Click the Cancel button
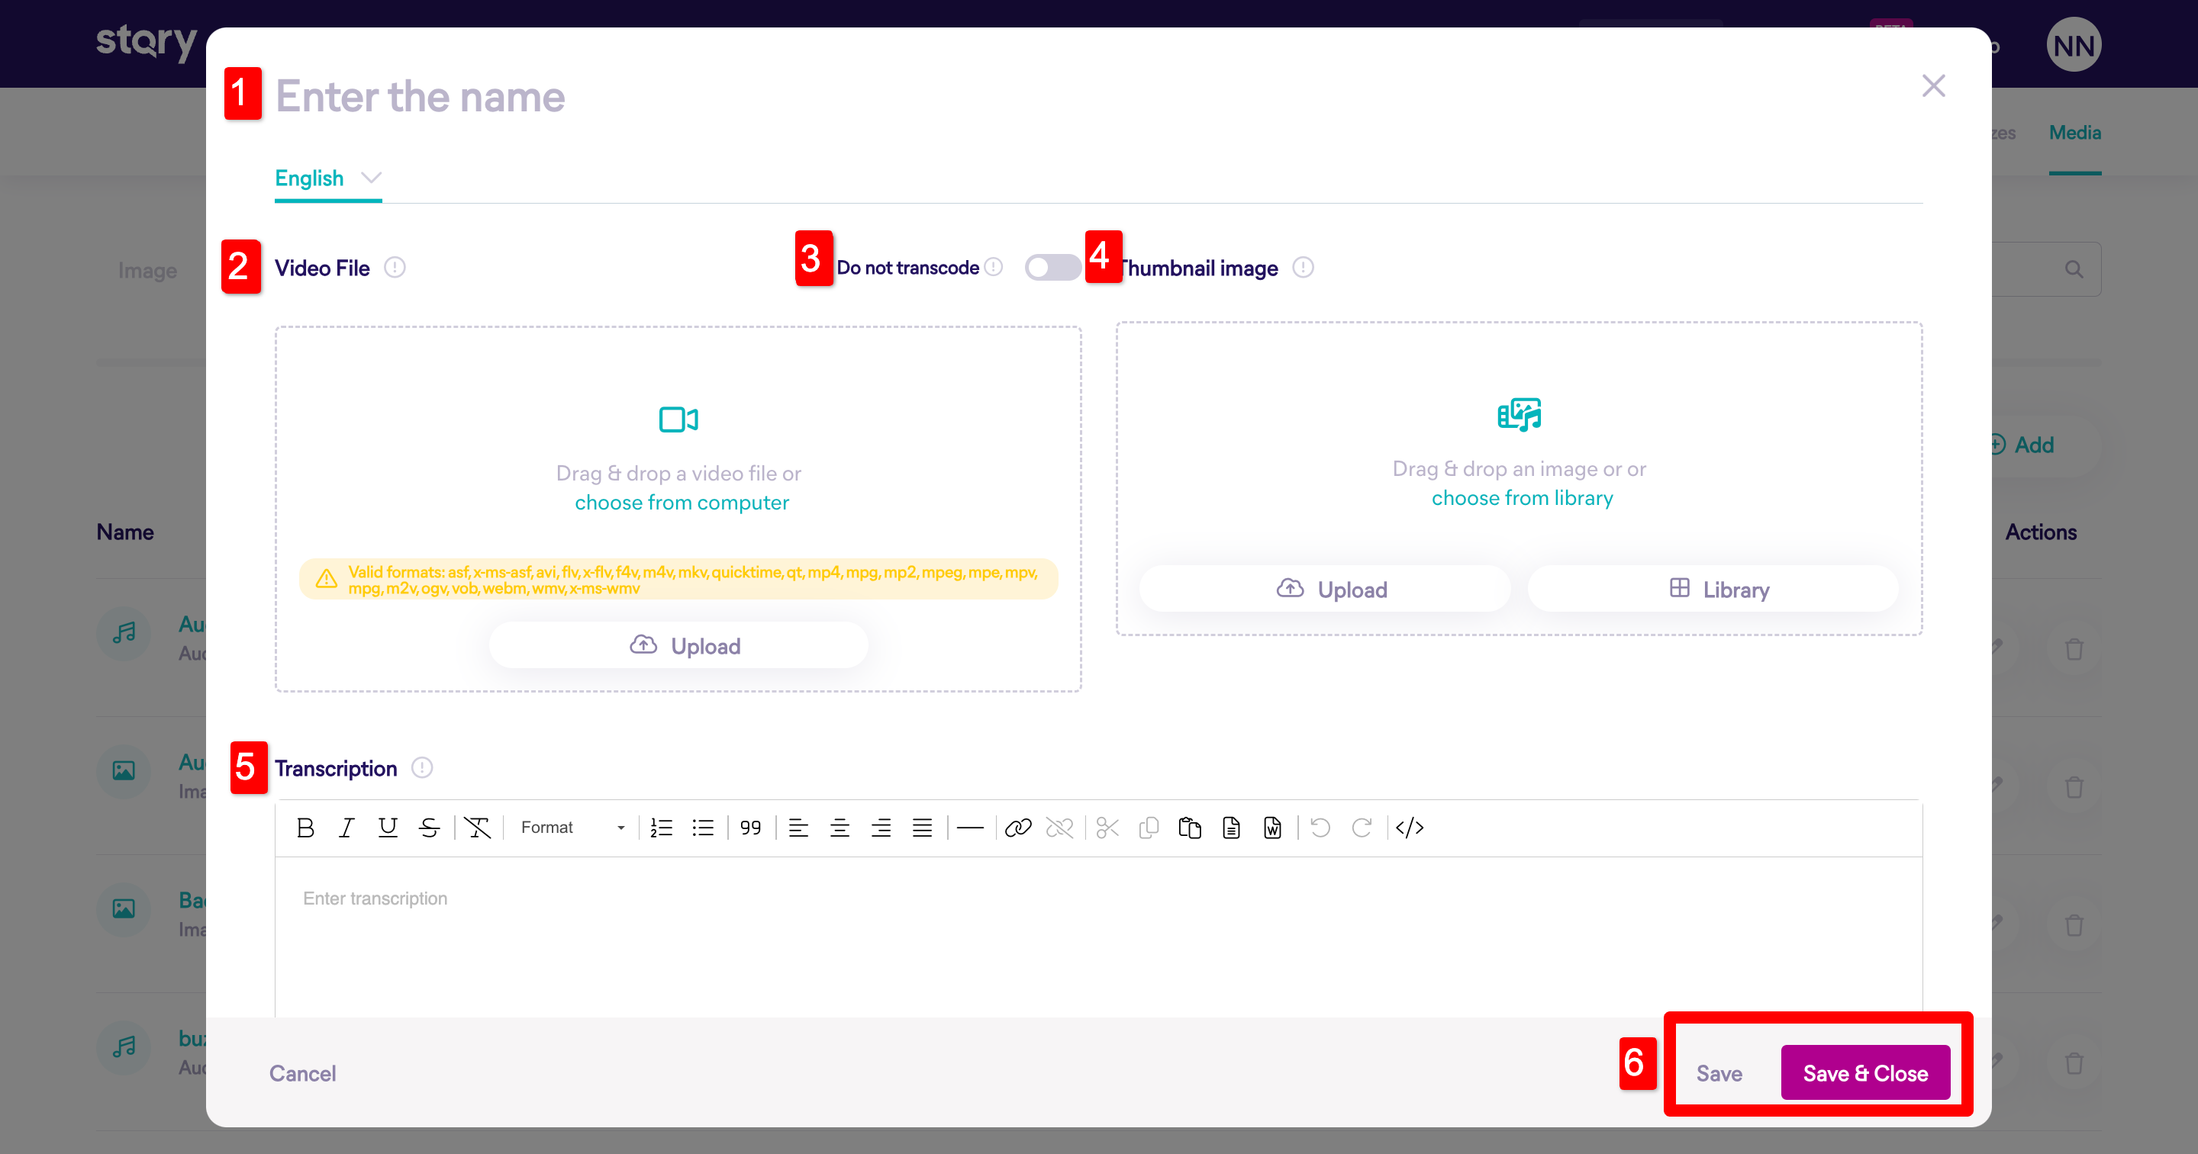 pos(302,1073)
